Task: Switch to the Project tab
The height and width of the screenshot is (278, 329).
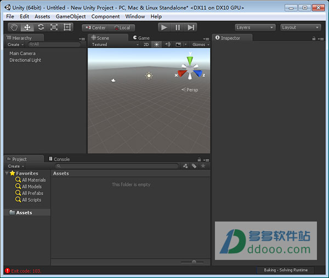Action: tap(24, 159)
